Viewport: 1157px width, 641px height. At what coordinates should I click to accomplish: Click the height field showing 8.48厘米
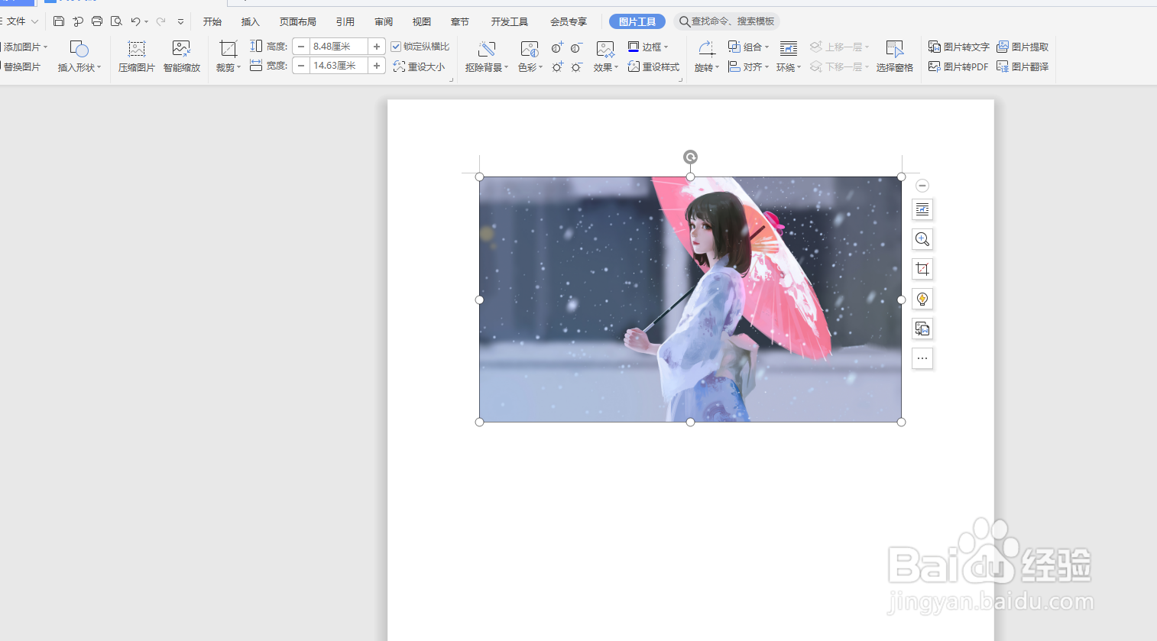point(339,47)
